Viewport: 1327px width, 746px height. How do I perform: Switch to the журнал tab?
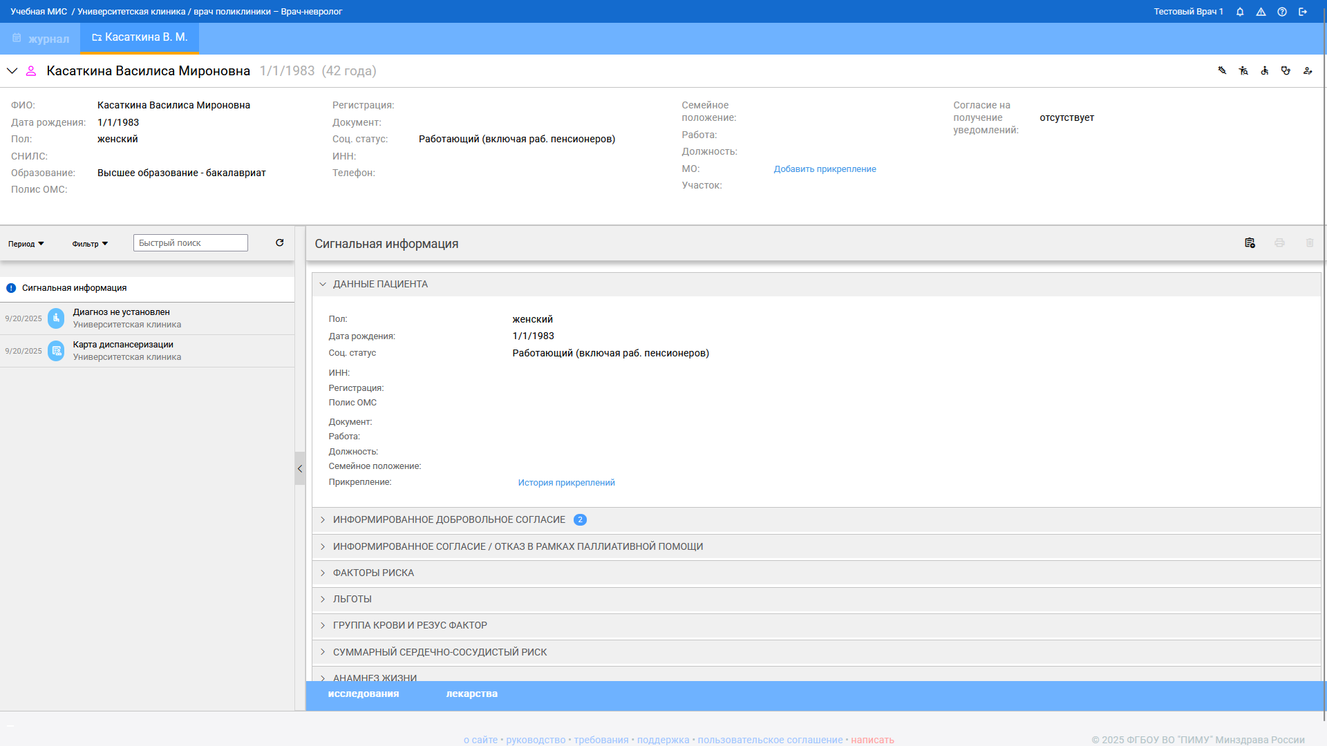click(41, 39)
